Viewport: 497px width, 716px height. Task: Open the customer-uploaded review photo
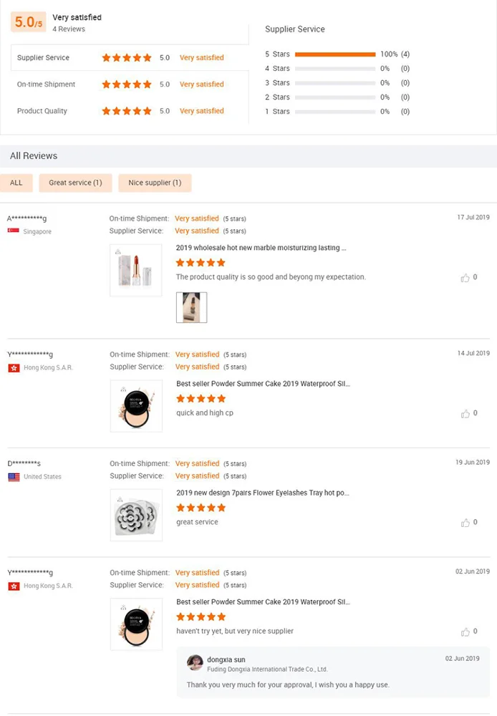pos(191,307)
